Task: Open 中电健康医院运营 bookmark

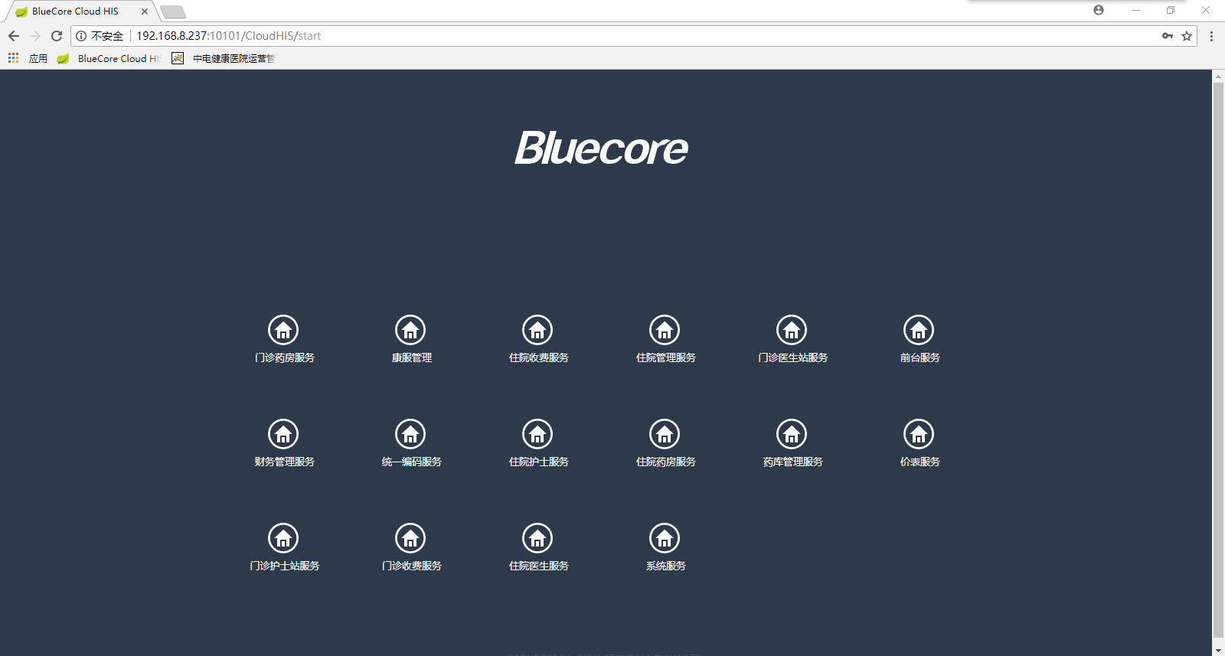Action: [223, 58]
